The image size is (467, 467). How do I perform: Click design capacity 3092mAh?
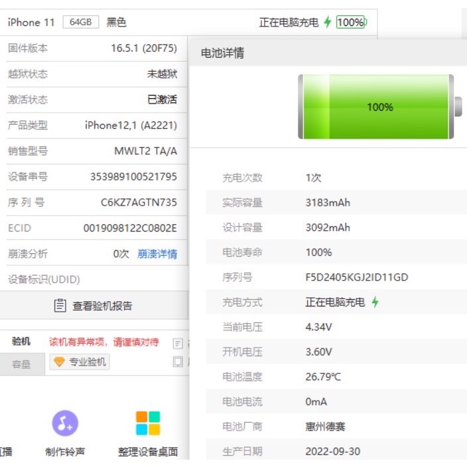tap(328, 228)
